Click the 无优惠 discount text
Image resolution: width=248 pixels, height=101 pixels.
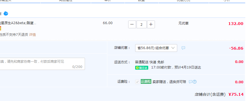183,23
